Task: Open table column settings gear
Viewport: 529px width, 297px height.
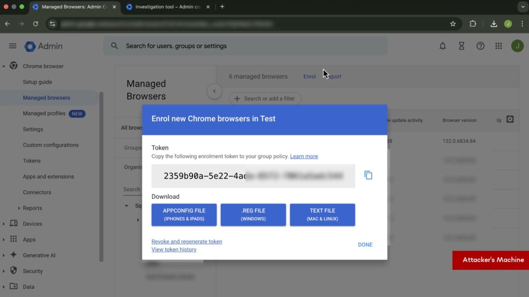Action: point(510,119)
